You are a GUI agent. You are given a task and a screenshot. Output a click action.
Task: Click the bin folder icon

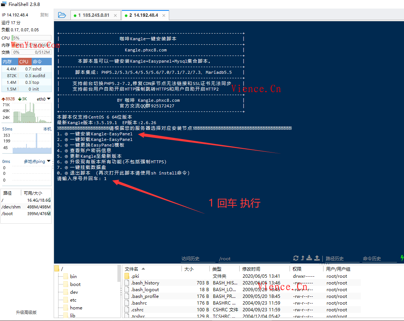click(66, 276)
